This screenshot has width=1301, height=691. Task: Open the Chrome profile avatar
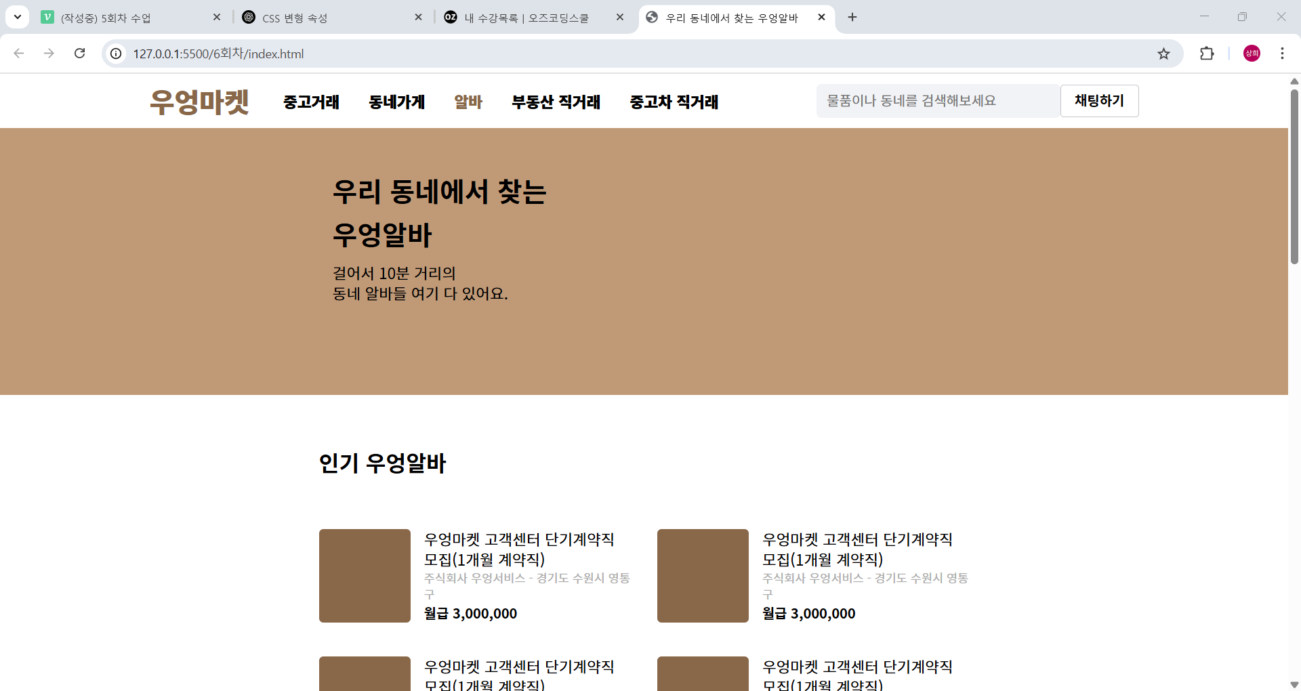1252,54
